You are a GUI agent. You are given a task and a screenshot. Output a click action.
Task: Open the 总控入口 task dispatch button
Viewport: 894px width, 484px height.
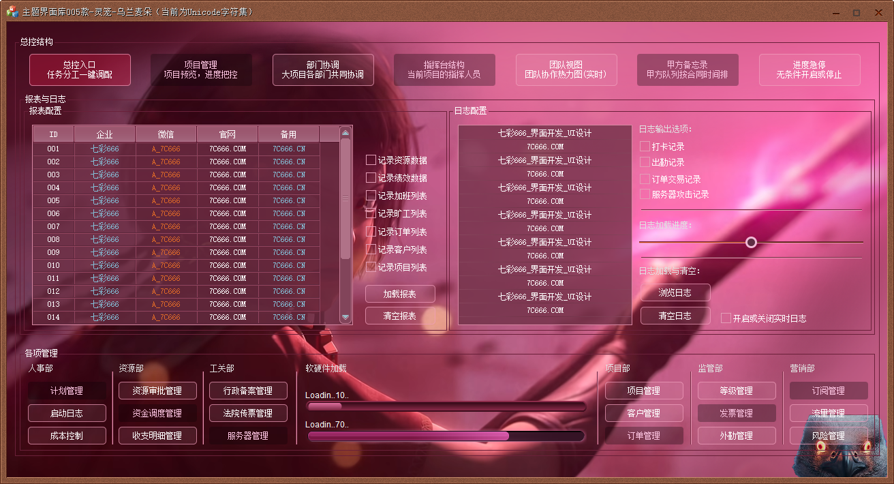click(x=80, y=70)
